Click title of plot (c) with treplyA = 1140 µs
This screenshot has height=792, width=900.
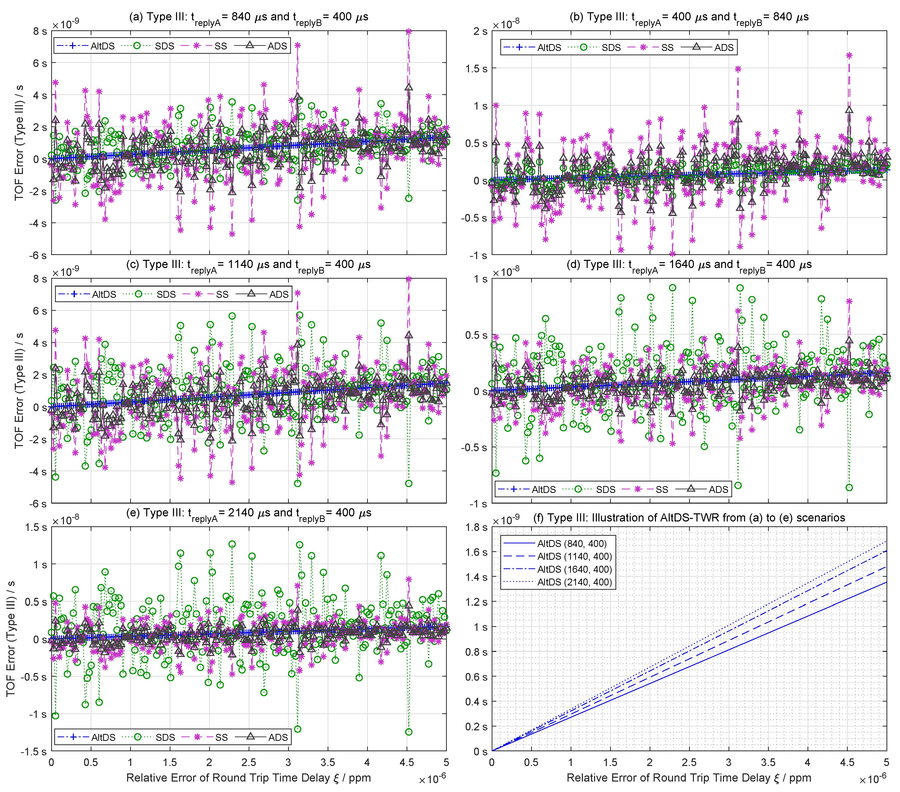248,265
